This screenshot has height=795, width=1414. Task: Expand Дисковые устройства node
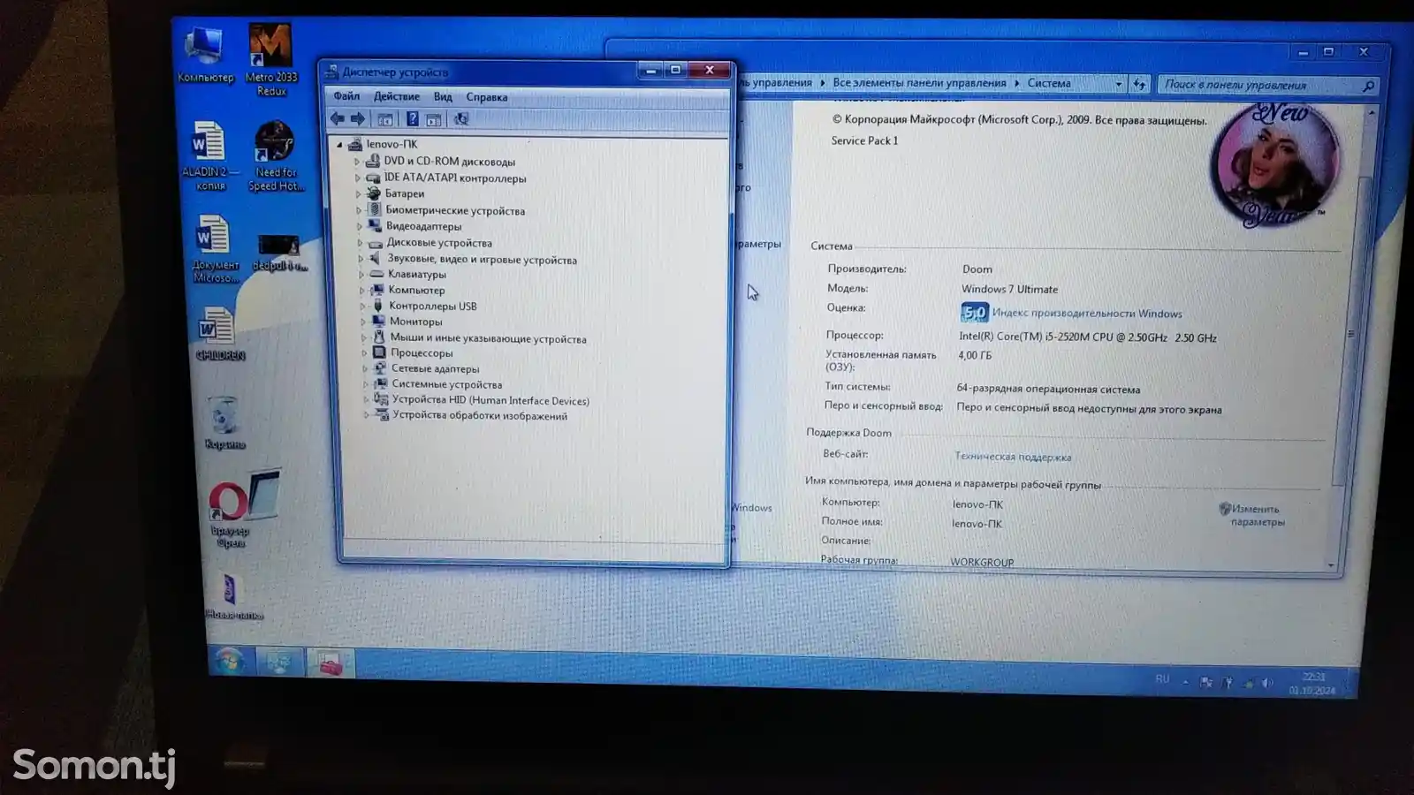pyautogui.click(x=360, y=243)
